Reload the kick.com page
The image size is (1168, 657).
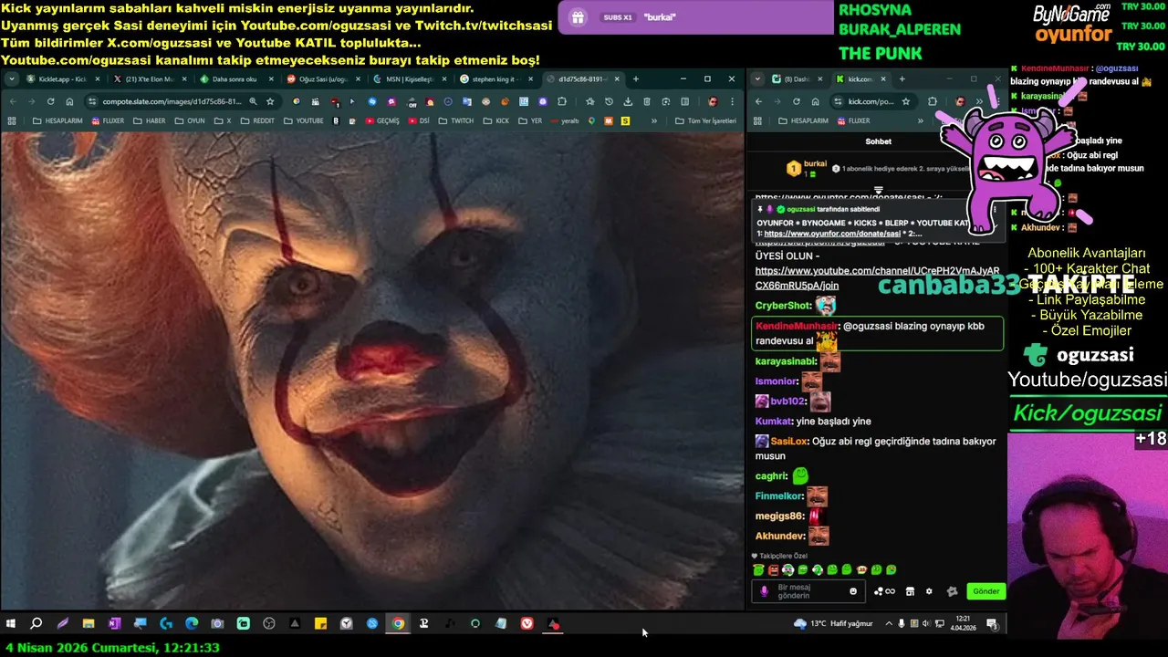point(797,101)
